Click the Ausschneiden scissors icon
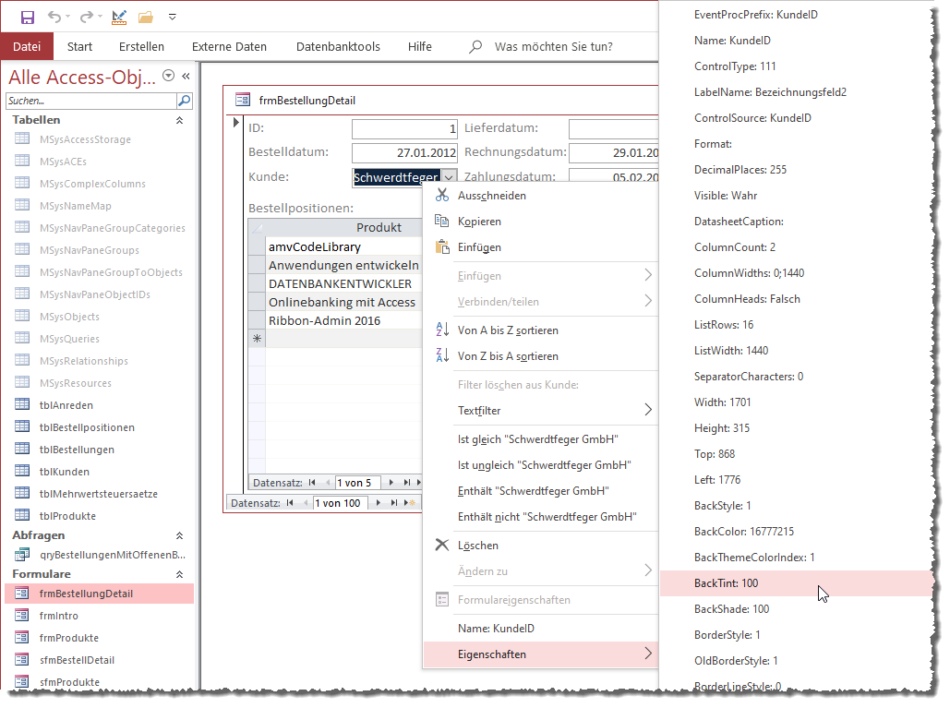This screenshot has width=950, height=708. click(442, 196)
